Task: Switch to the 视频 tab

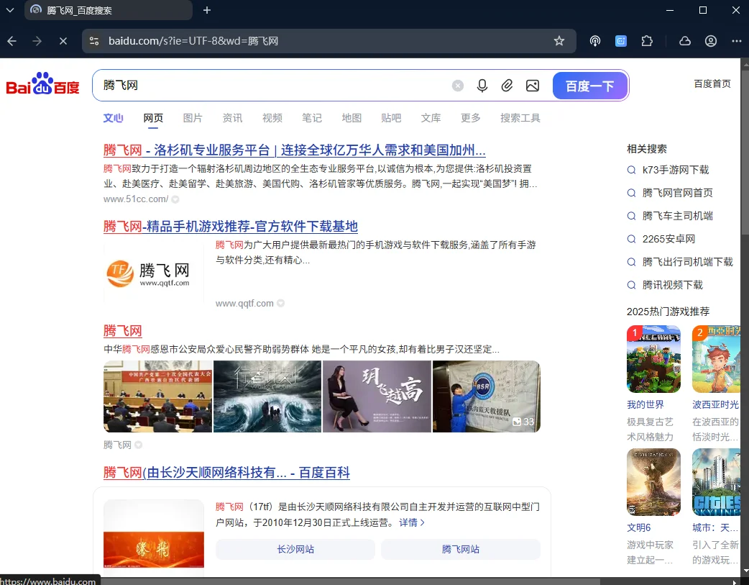Action: coord(272,118)
